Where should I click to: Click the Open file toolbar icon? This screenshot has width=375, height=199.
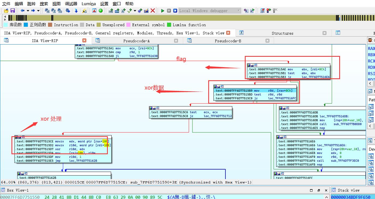(6, 11)
